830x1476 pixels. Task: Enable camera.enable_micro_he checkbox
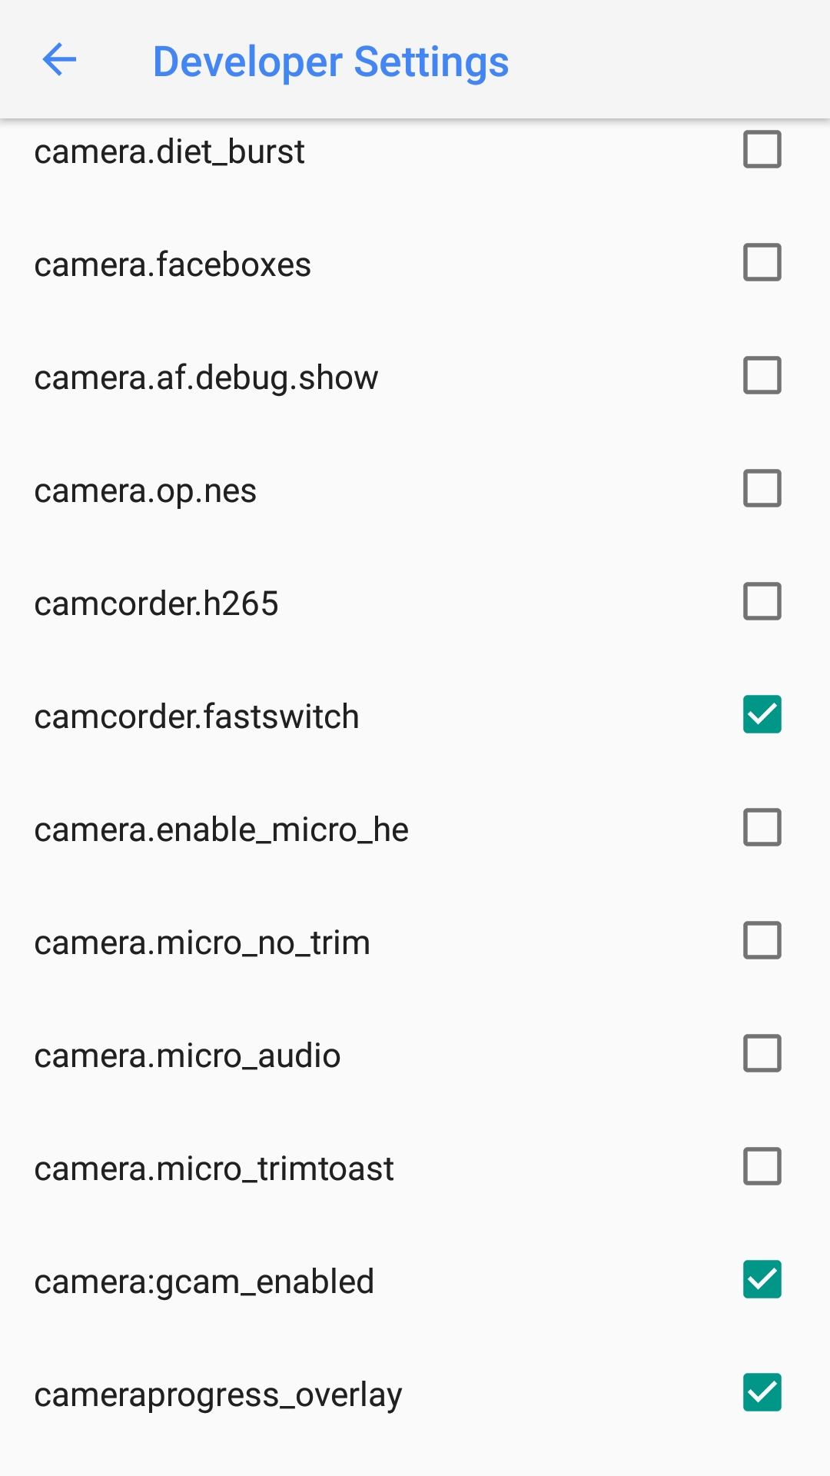point(762,827)
